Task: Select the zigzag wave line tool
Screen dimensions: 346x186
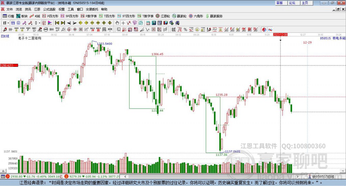Action: [x=148, y=29]
